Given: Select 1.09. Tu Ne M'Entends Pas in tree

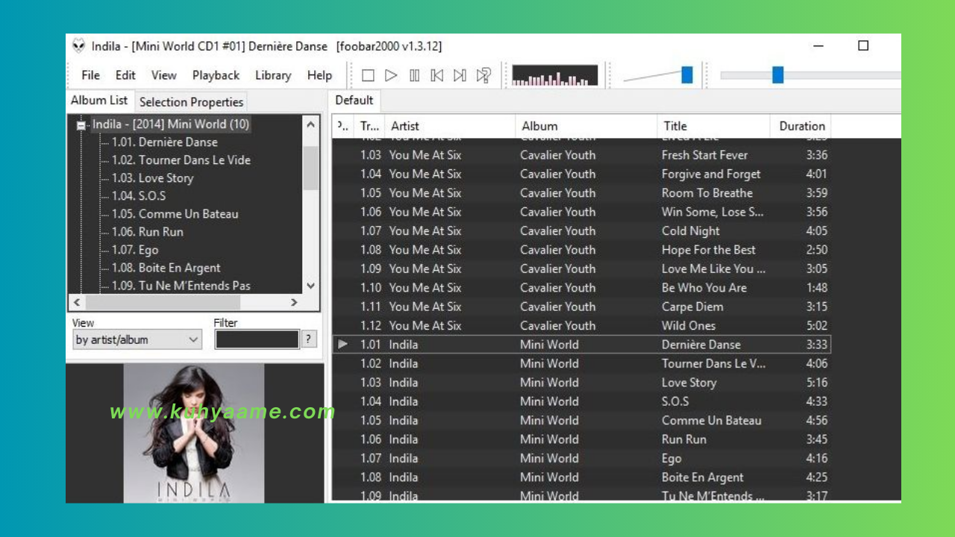Looking at the screenshot, I should [181, 286].
